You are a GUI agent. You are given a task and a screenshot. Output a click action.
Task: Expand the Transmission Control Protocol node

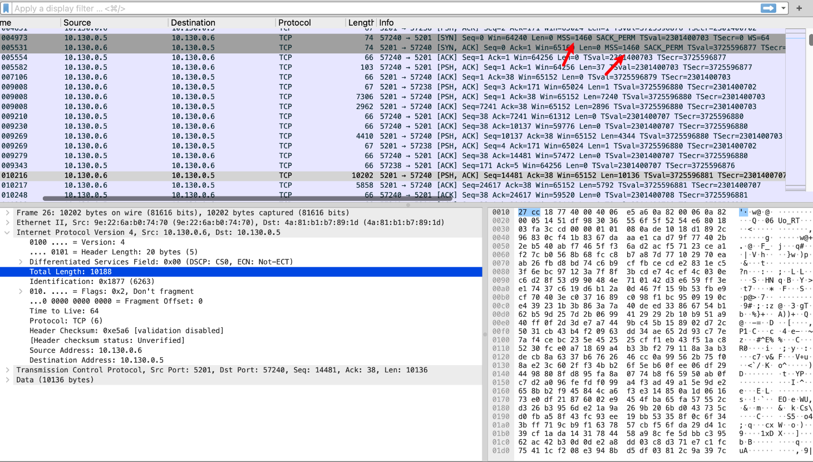(7, 370)
